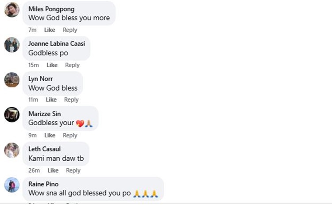
Task: Reply to Leth Casaul's comment
Action: [x=73, y=170]
